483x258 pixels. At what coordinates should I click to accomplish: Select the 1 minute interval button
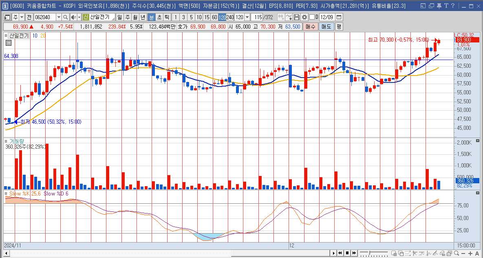pos(176,17)
